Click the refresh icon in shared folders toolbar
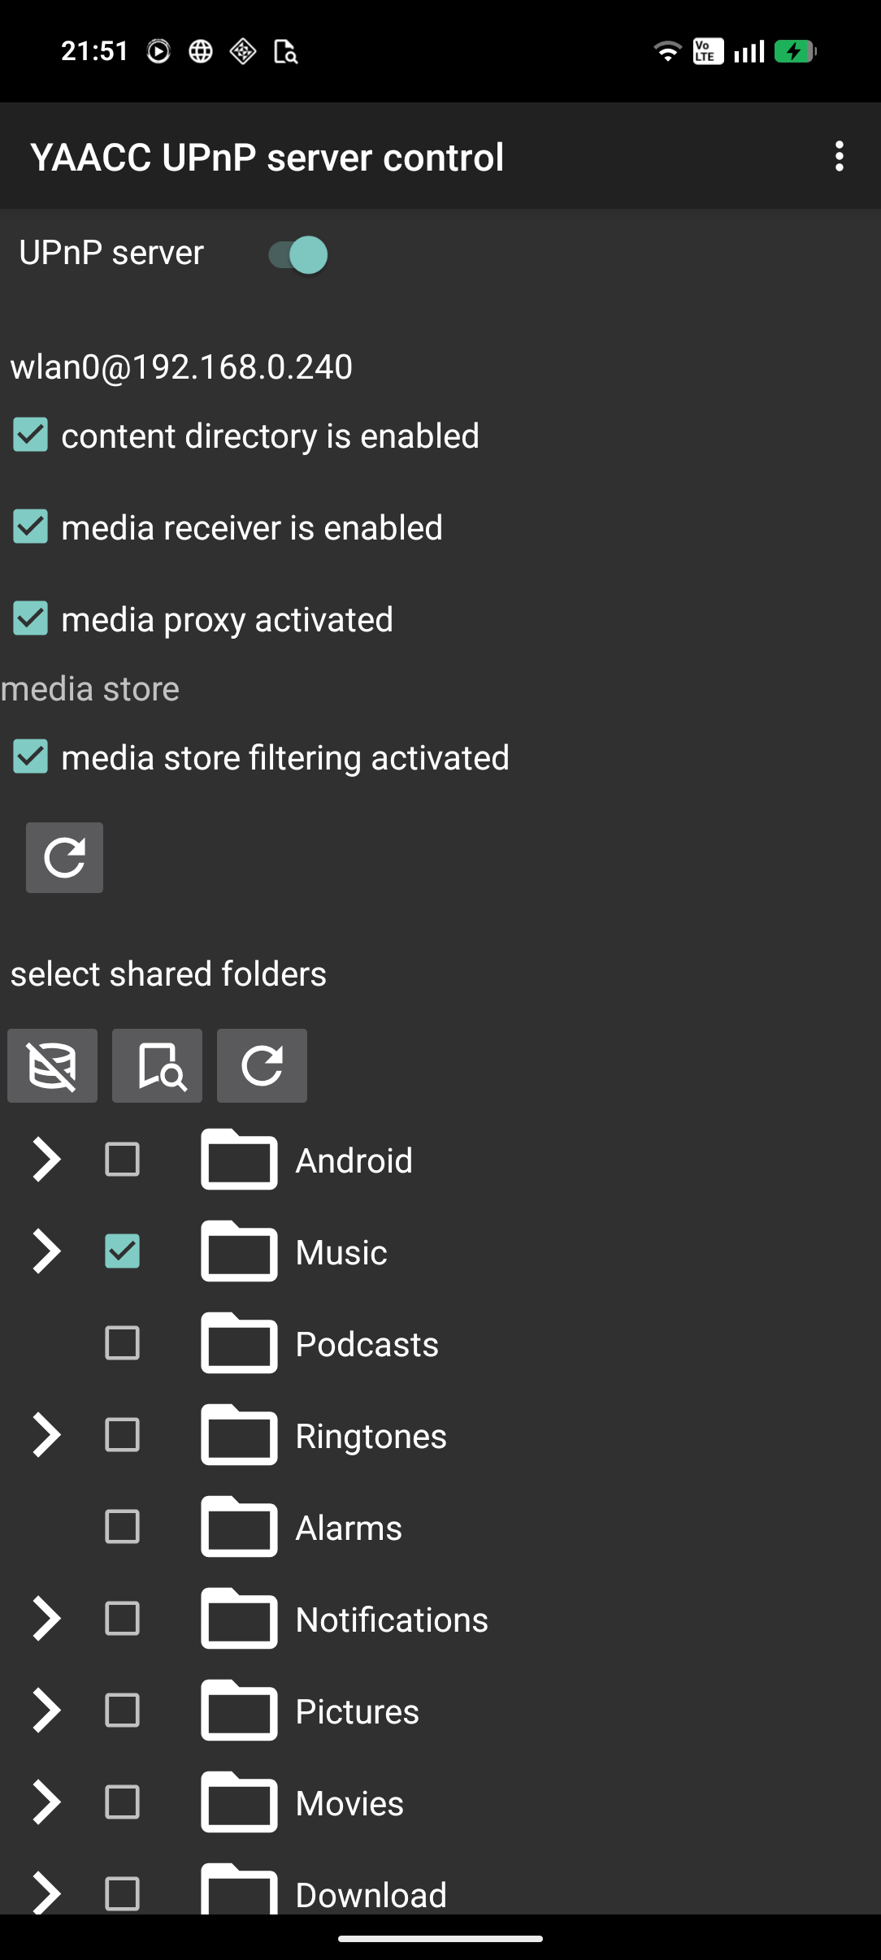Image resolution: width=881 pixels, height=1960 pixels. 262,1065
